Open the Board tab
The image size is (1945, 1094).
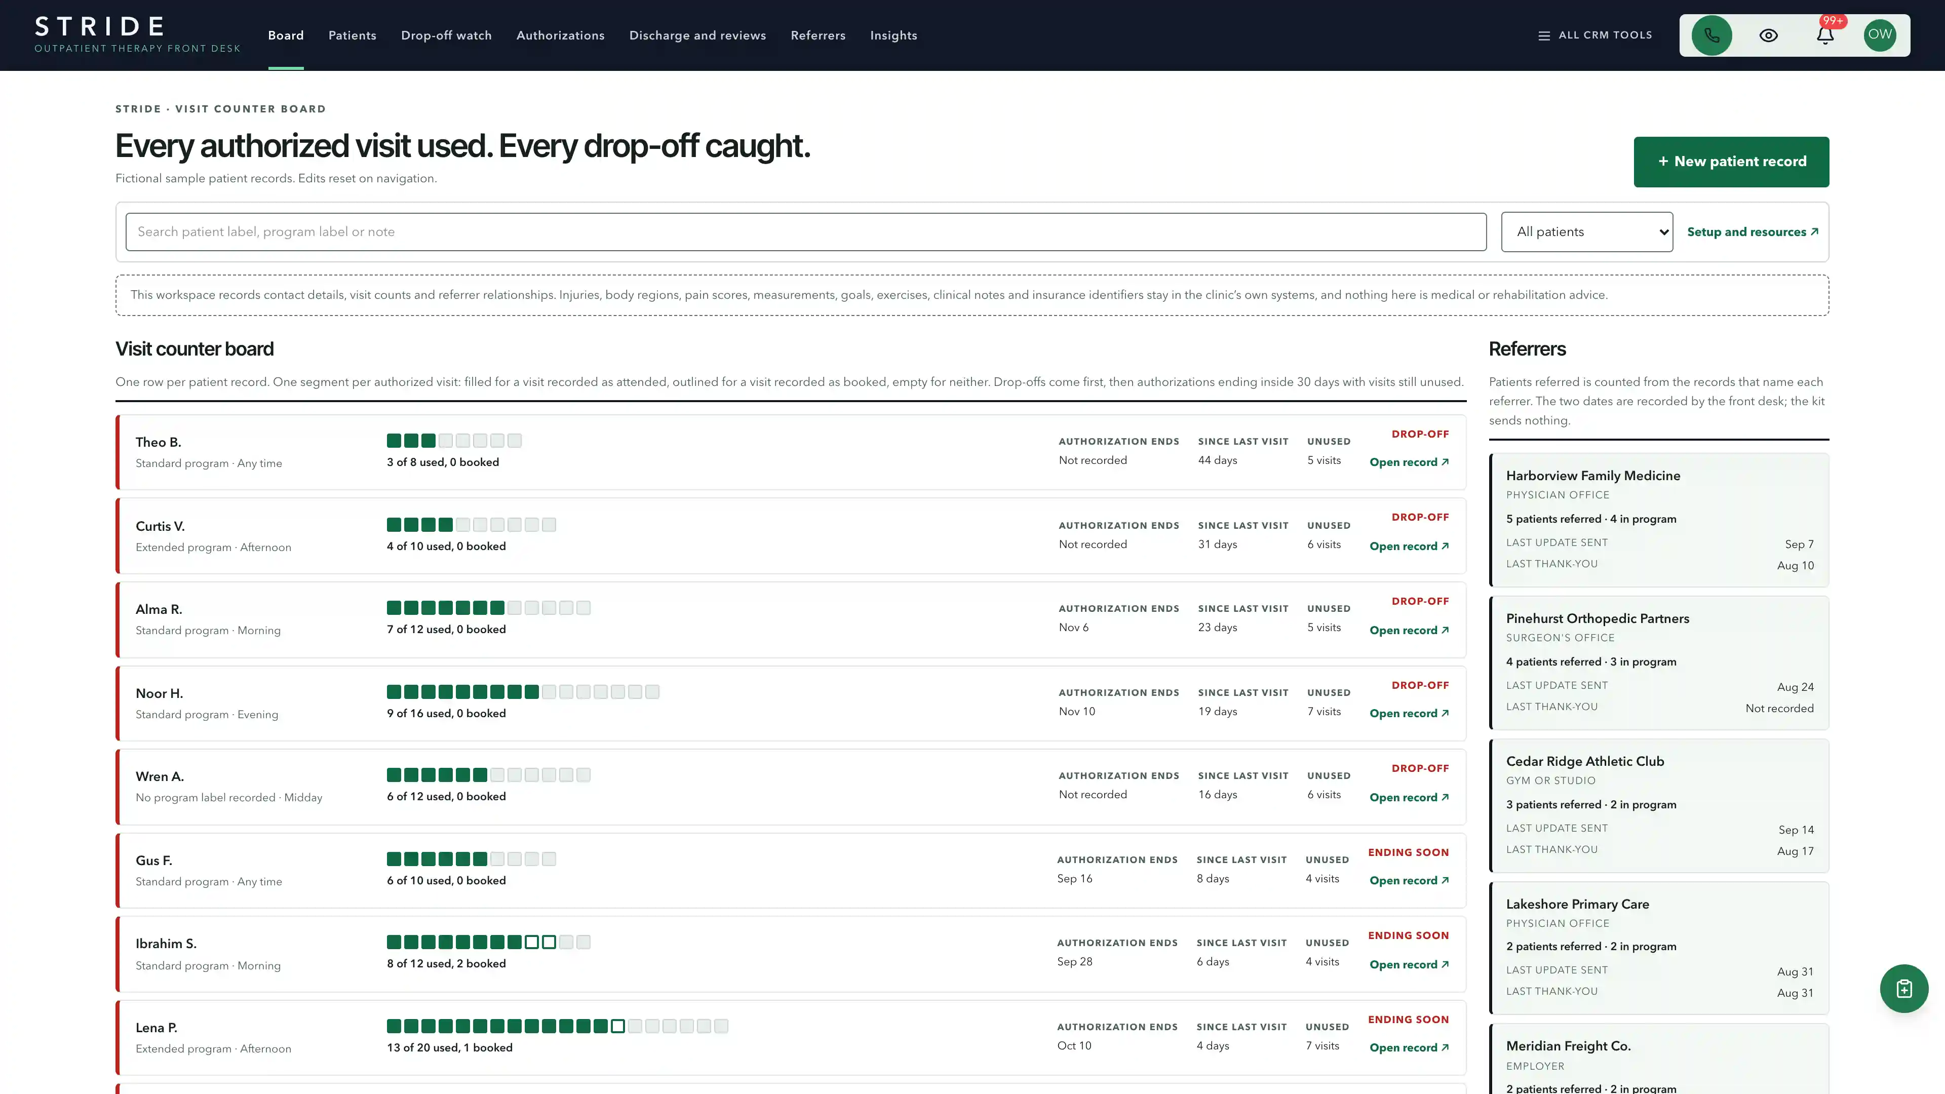(285, 35)
